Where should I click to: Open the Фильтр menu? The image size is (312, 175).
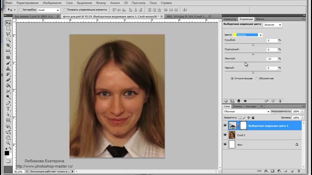point(101,3)
